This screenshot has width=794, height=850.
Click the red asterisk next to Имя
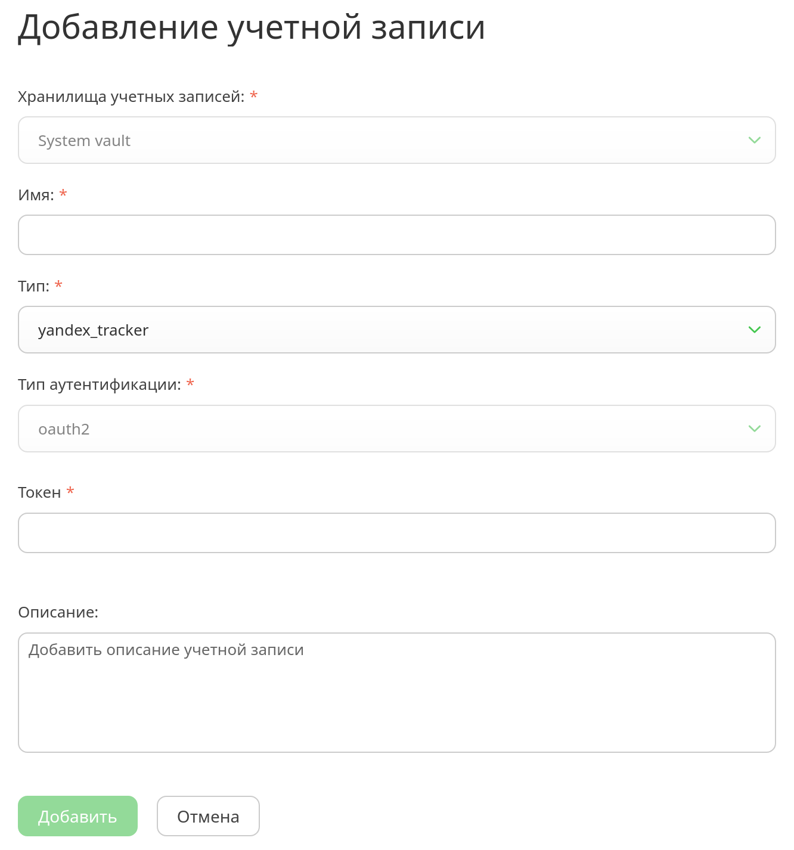tap(63, 193)
